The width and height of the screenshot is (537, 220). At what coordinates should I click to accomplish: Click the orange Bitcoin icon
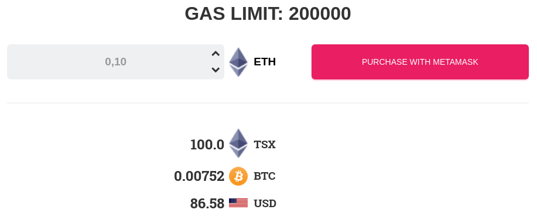[x=238, y=176]
